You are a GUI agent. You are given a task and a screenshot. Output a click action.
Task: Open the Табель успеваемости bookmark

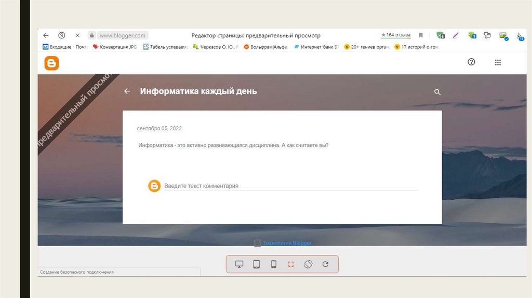165,47
